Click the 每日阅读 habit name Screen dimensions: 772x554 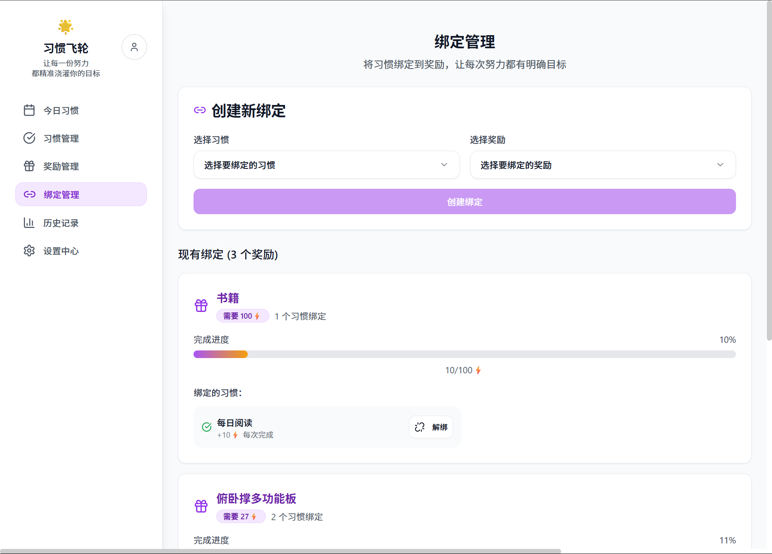tap(235, 423)
